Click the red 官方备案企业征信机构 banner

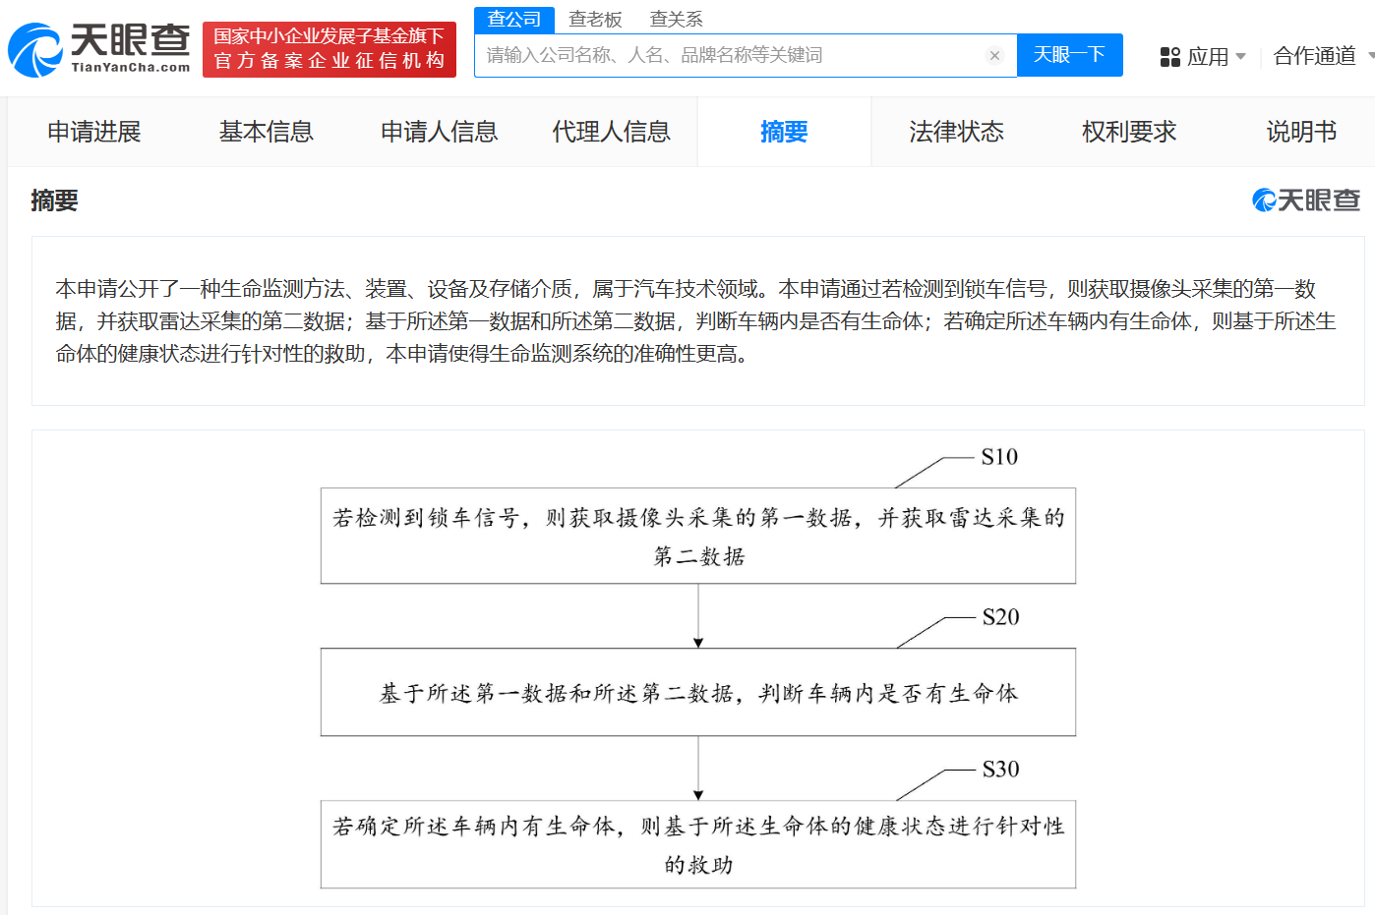pos(329,49)
